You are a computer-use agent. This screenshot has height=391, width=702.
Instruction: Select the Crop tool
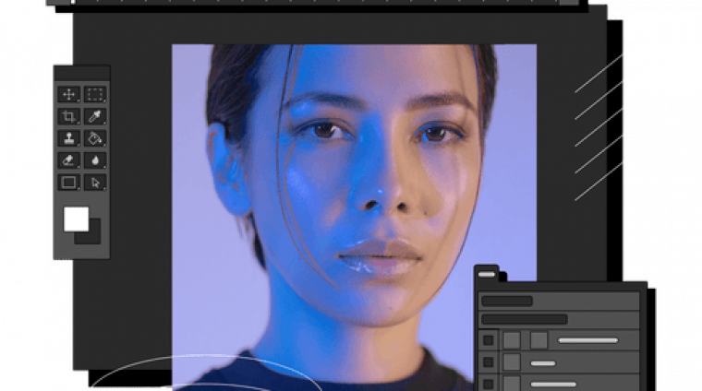click(69, 116)
